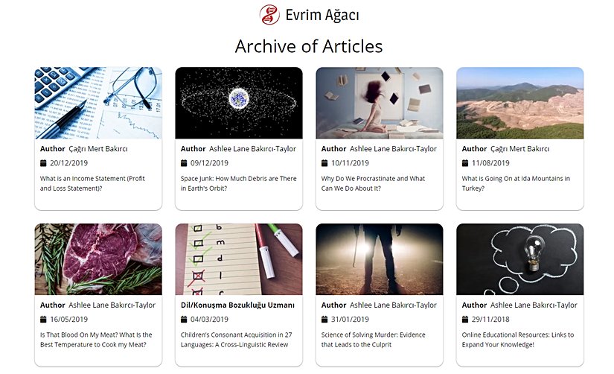The image size is (614, 374).
Task: Open 'Why Do We Procrastinate' article title
Action: (373, 183)
